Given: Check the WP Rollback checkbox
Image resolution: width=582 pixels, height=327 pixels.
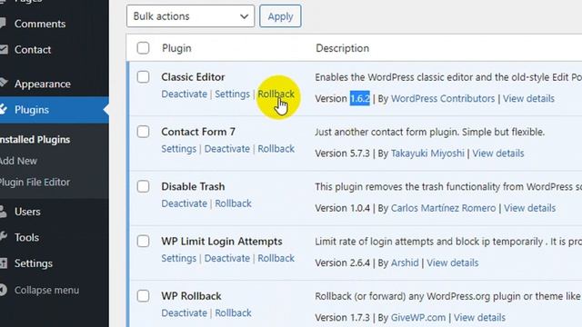Looking at the screenshot, I should [143, 296].
